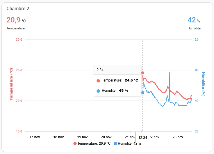Click the 20 nov. date label
Screen dimensions: 214x154
coord(107,137)
